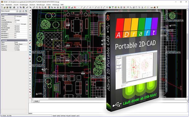Image resolution: width=189 pixels, height=117 pixels.
Task: Toggle LWT lineweight in status bar
Action: pos(78,116)
